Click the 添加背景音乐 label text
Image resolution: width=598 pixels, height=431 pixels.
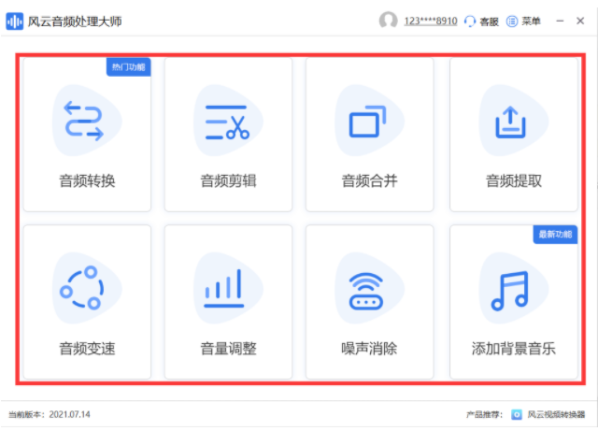[x=514, y=349]
